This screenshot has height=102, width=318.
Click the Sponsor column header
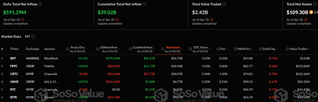50,49
